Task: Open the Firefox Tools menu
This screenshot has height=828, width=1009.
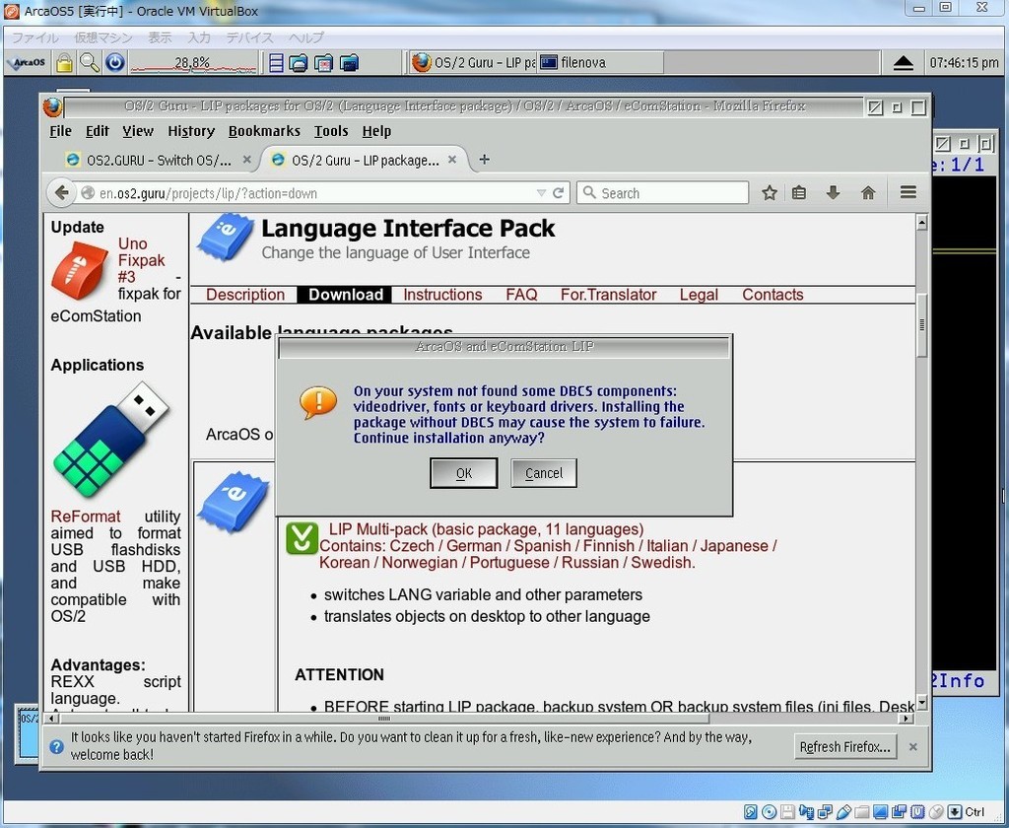Action: [x=331, y=131]
